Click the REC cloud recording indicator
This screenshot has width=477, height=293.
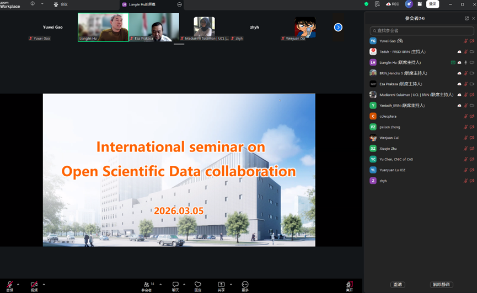tap(393, 4)
